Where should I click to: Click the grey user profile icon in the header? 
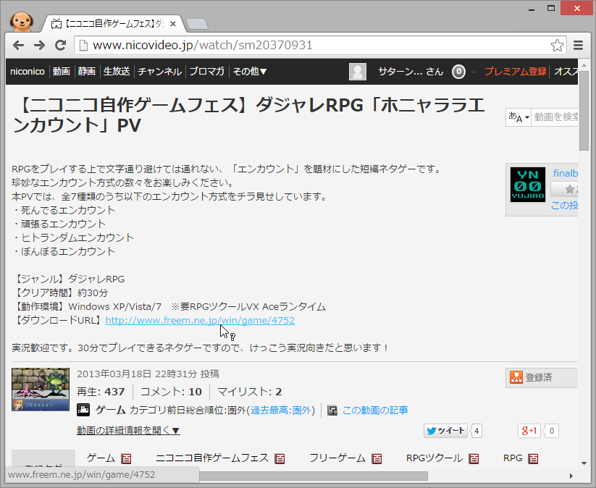point(357,72)
